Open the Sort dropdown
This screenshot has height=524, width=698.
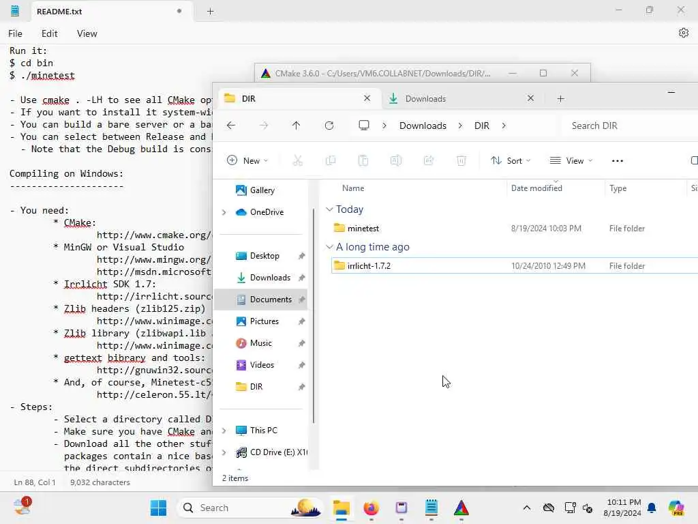[510, 160]
